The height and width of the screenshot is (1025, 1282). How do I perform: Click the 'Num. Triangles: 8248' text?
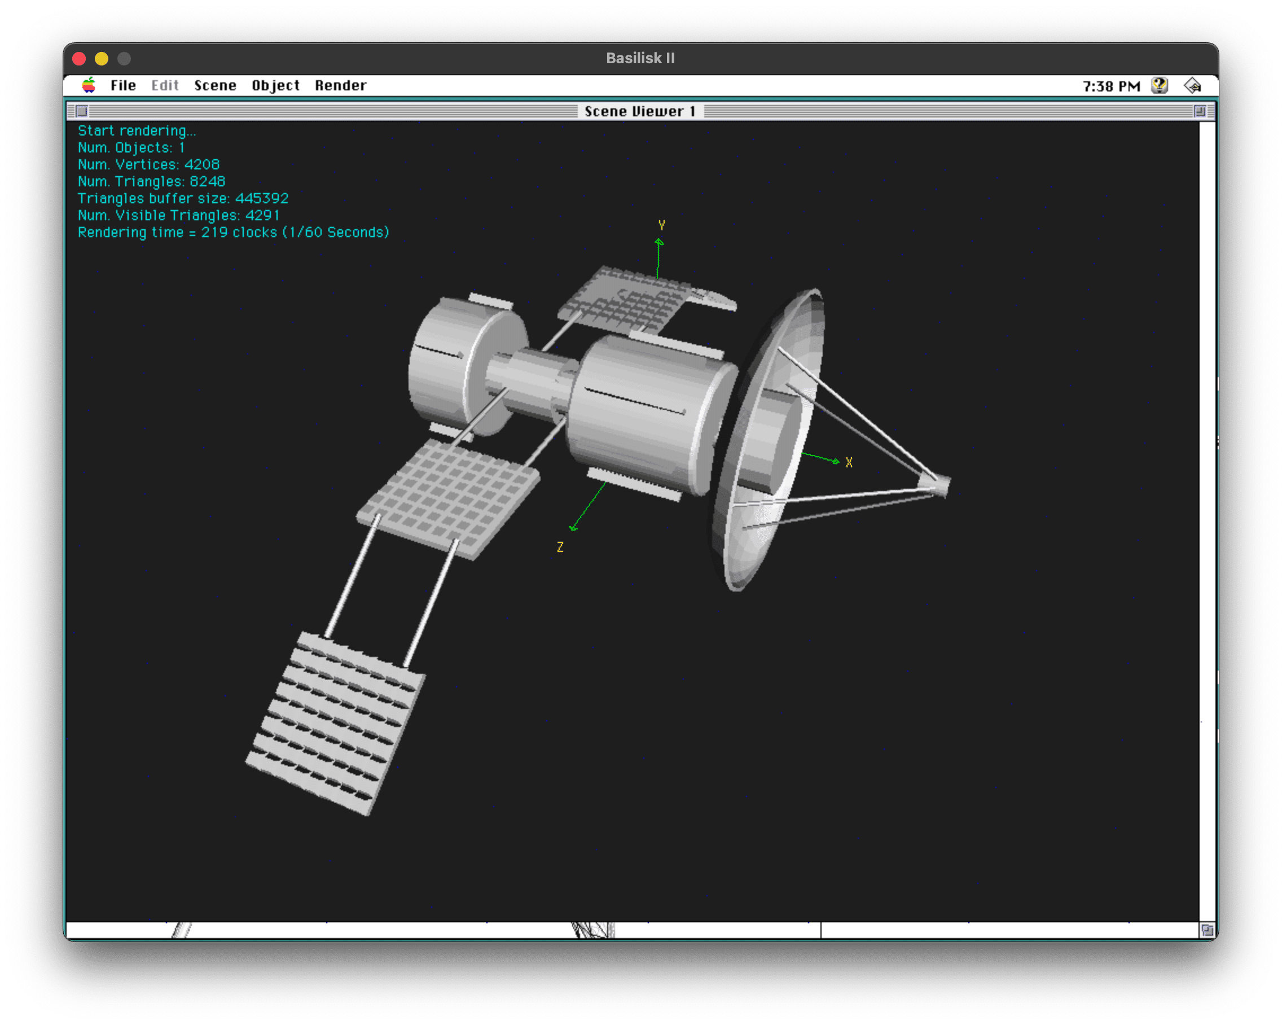click(x=152, y=181)
